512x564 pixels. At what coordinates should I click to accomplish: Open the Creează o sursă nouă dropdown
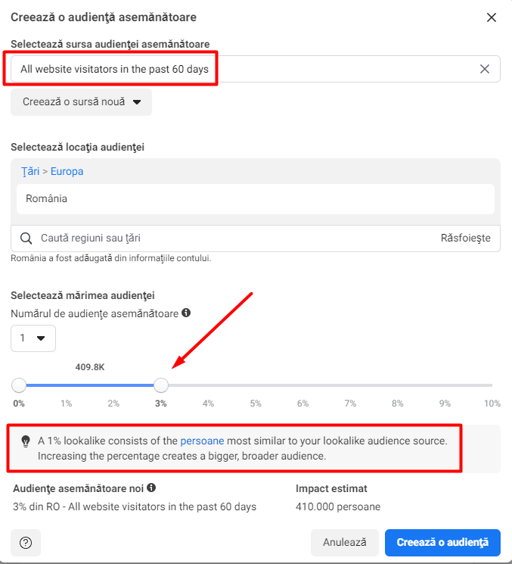[x=81, y=102]
